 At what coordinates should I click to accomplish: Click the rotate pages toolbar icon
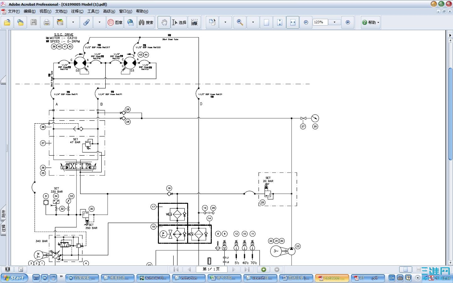(x=212, y=22)
